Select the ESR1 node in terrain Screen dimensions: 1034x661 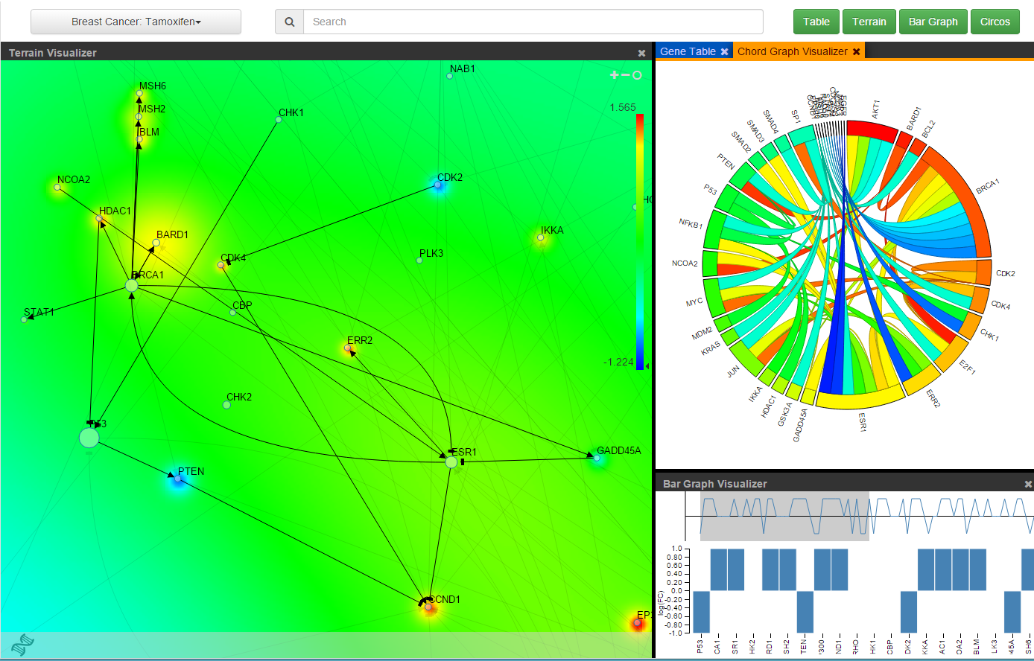coord(451,462)
